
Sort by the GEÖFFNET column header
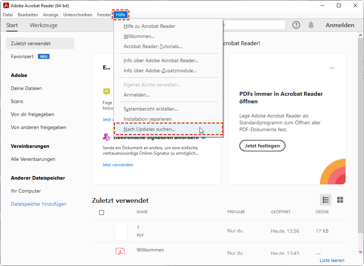pos(281,212)
